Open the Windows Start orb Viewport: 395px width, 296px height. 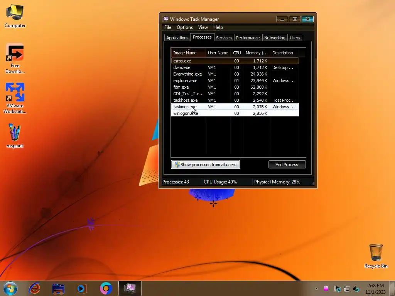click(10, 288)
